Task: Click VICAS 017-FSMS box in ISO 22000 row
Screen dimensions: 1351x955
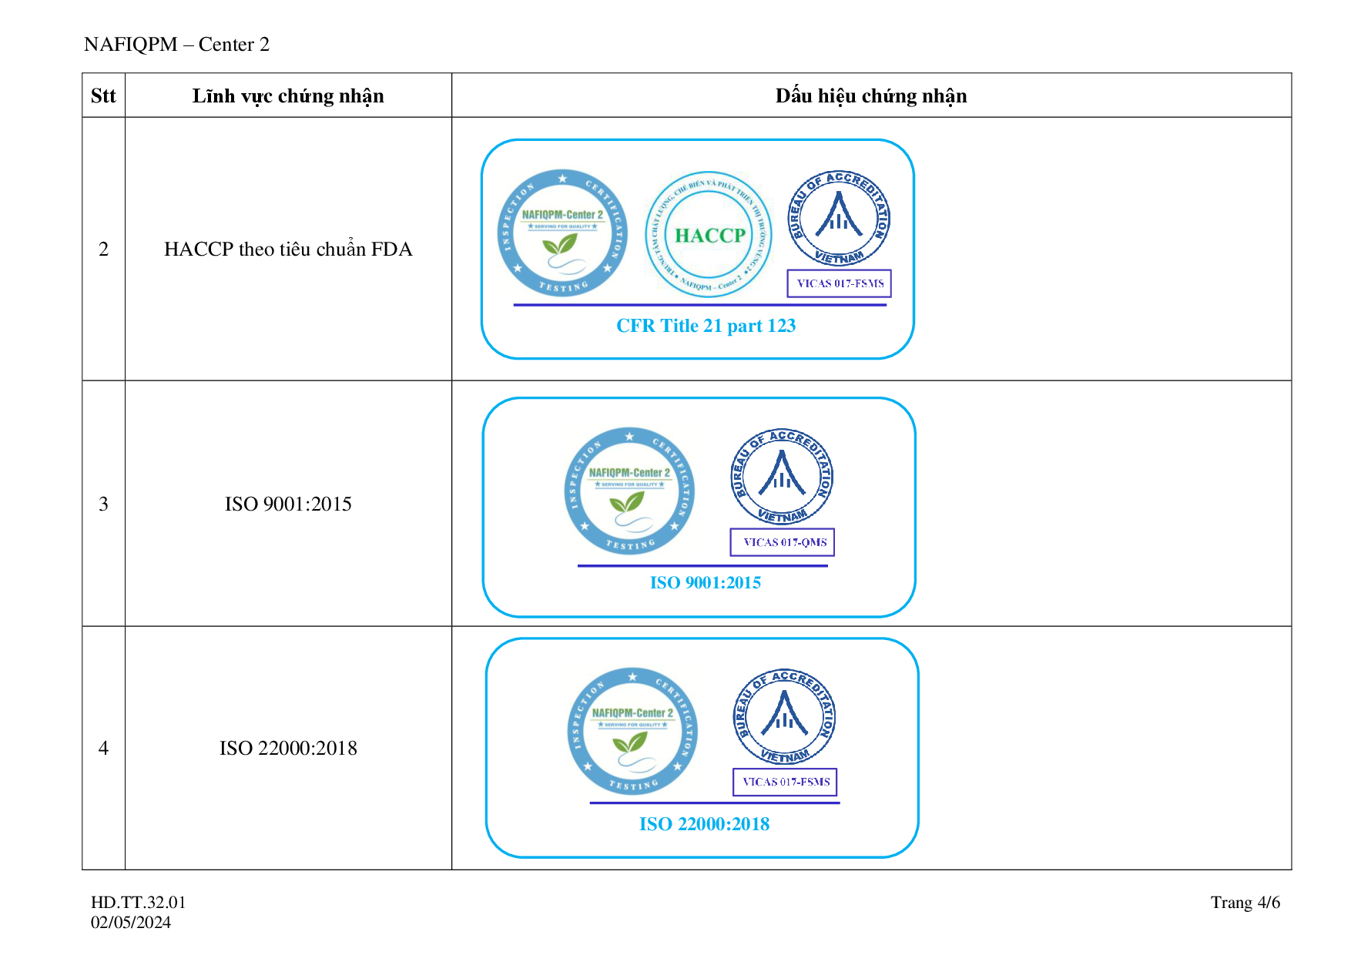Action: coord(785,782)
